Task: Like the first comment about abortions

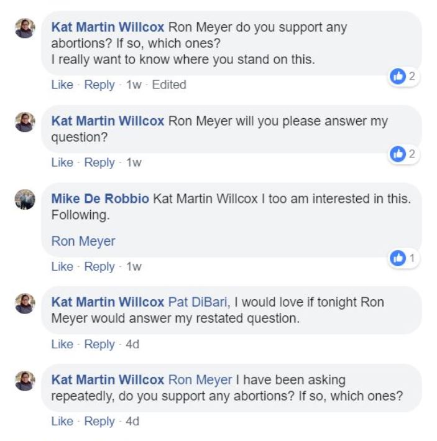Action: click(62, 85)
